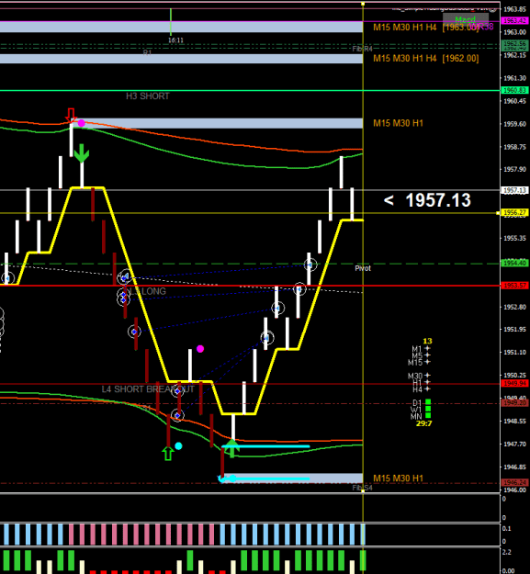This screenshot has width=530, height=574.
Task: Click the red 1949.94 price tag
Action: pos(514,383)
